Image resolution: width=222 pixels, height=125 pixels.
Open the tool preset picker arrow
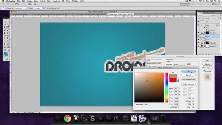tap(5, 8)
